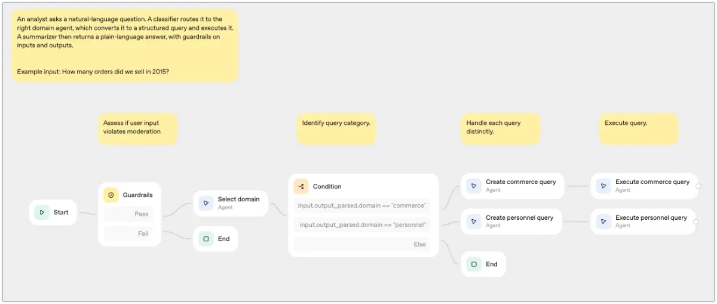The height and width of the screenshot is (304, 717).
Task: Select the Else branch row
Action: [362, 244]
